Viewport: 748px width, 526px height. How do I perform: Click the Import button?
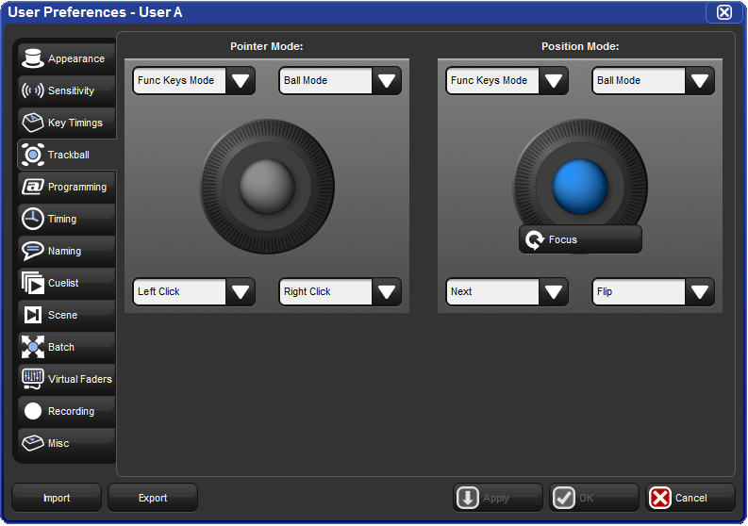point(57,498)
